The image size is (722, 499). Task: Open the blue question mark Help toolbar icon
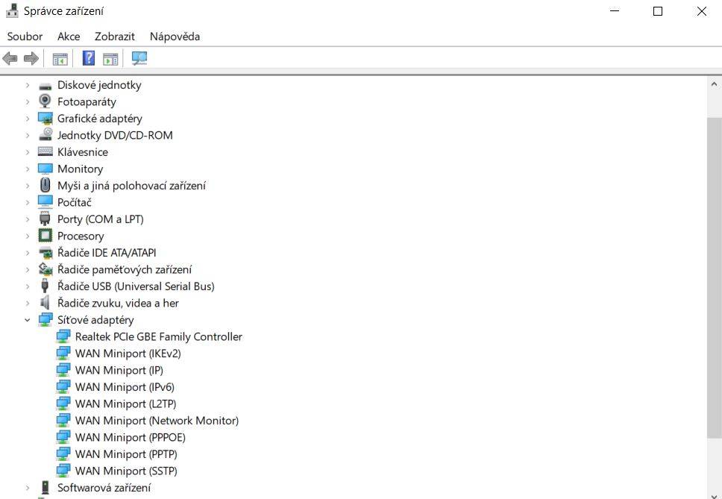89,58
